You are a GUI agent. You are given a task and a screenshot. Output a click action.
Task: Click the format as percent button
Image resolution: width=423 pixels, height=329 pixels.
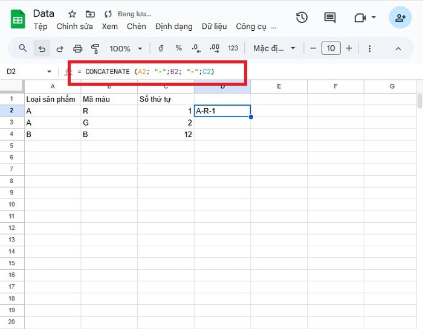pyautogui.click(x=178, y=48)
